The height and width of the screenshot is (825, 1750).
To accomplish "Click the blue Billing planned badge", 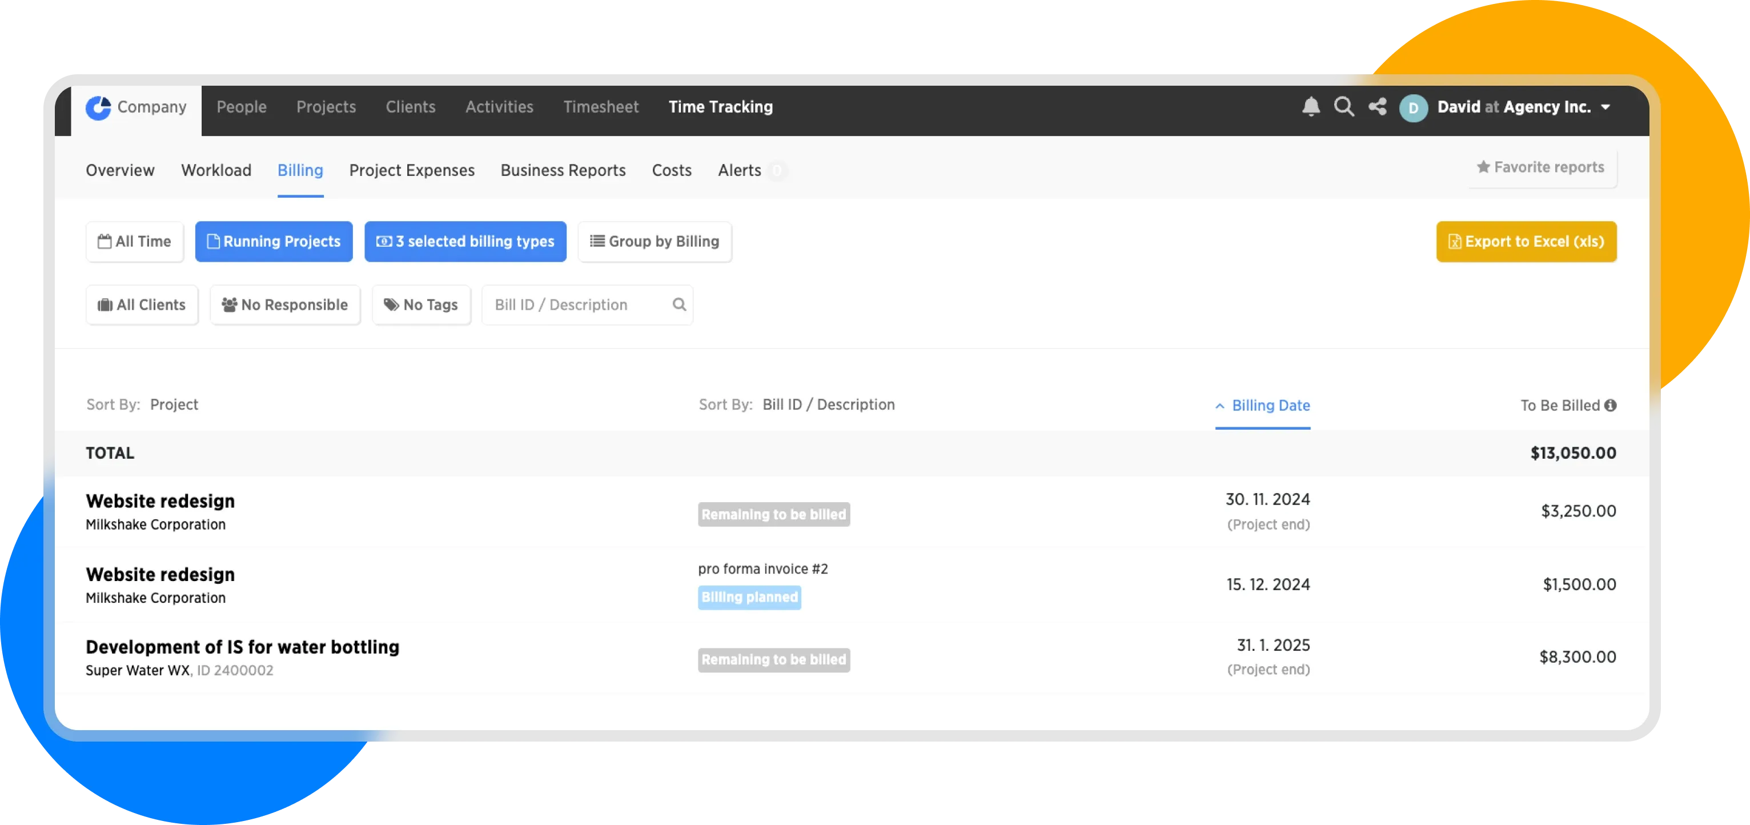I will 749,598.
